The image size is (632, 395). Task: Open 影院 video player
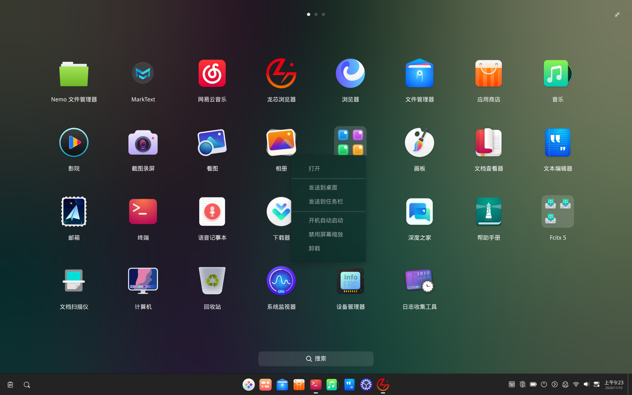click(74, 143)
